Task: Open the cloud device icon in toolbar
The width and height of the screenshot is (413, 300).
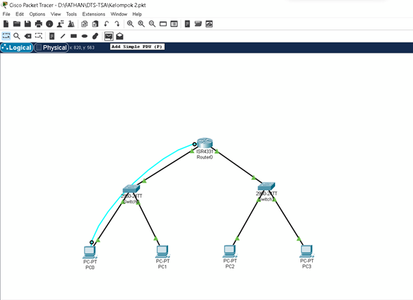Action: coord(209,24)
